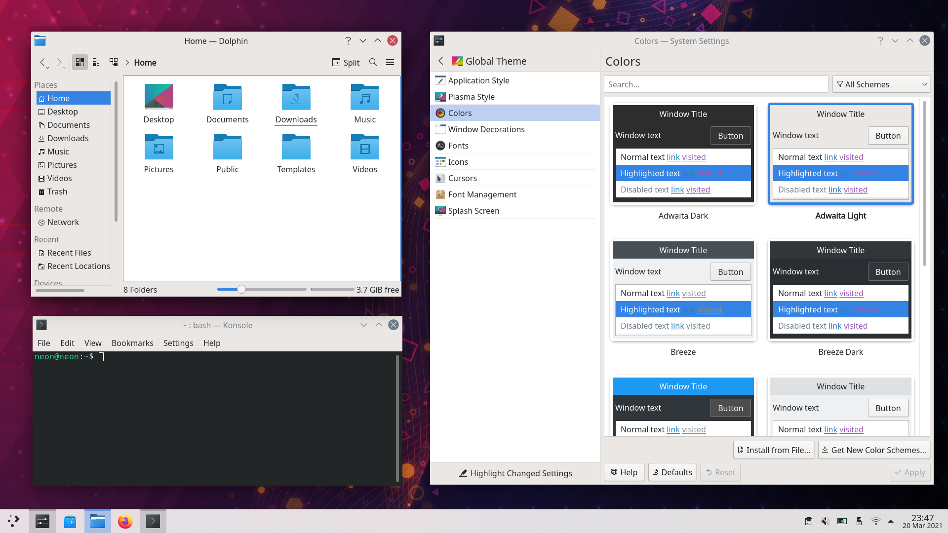948x533 pixels.
Task: Click the Dolphin help question mark icon
Action: [348, 40]
